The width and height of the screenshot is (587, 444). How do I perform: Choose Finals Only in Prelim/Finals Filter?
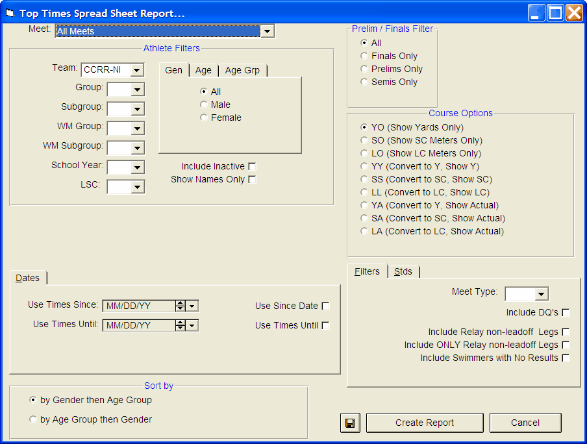click(x=364, y=56)
